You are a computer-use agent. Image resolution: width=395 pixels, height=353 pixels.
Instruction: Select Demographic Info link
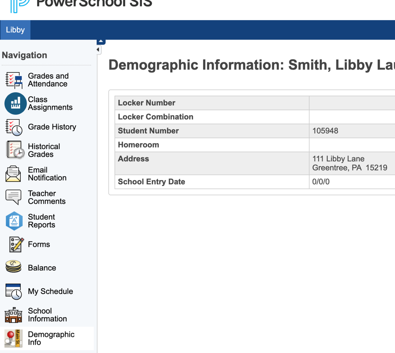coord(51,338)
